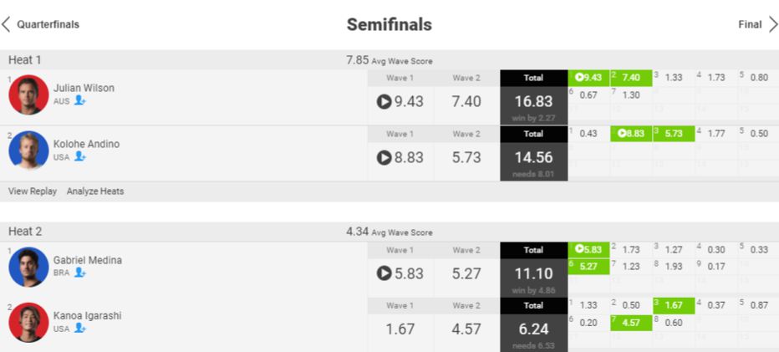Open Julian Wilson's profile photo
Image resolution: width=779 pixels, height=352 pixels.
click(x=28, y=94)
